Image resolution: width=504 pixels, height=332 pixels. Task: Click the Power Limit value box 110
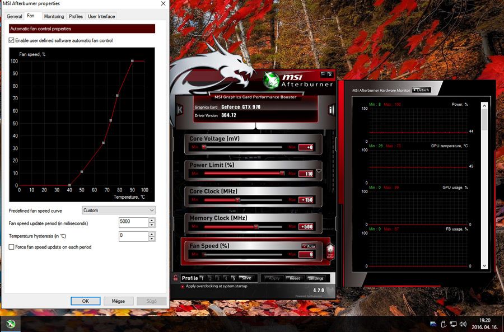click(x=306, y=174)
